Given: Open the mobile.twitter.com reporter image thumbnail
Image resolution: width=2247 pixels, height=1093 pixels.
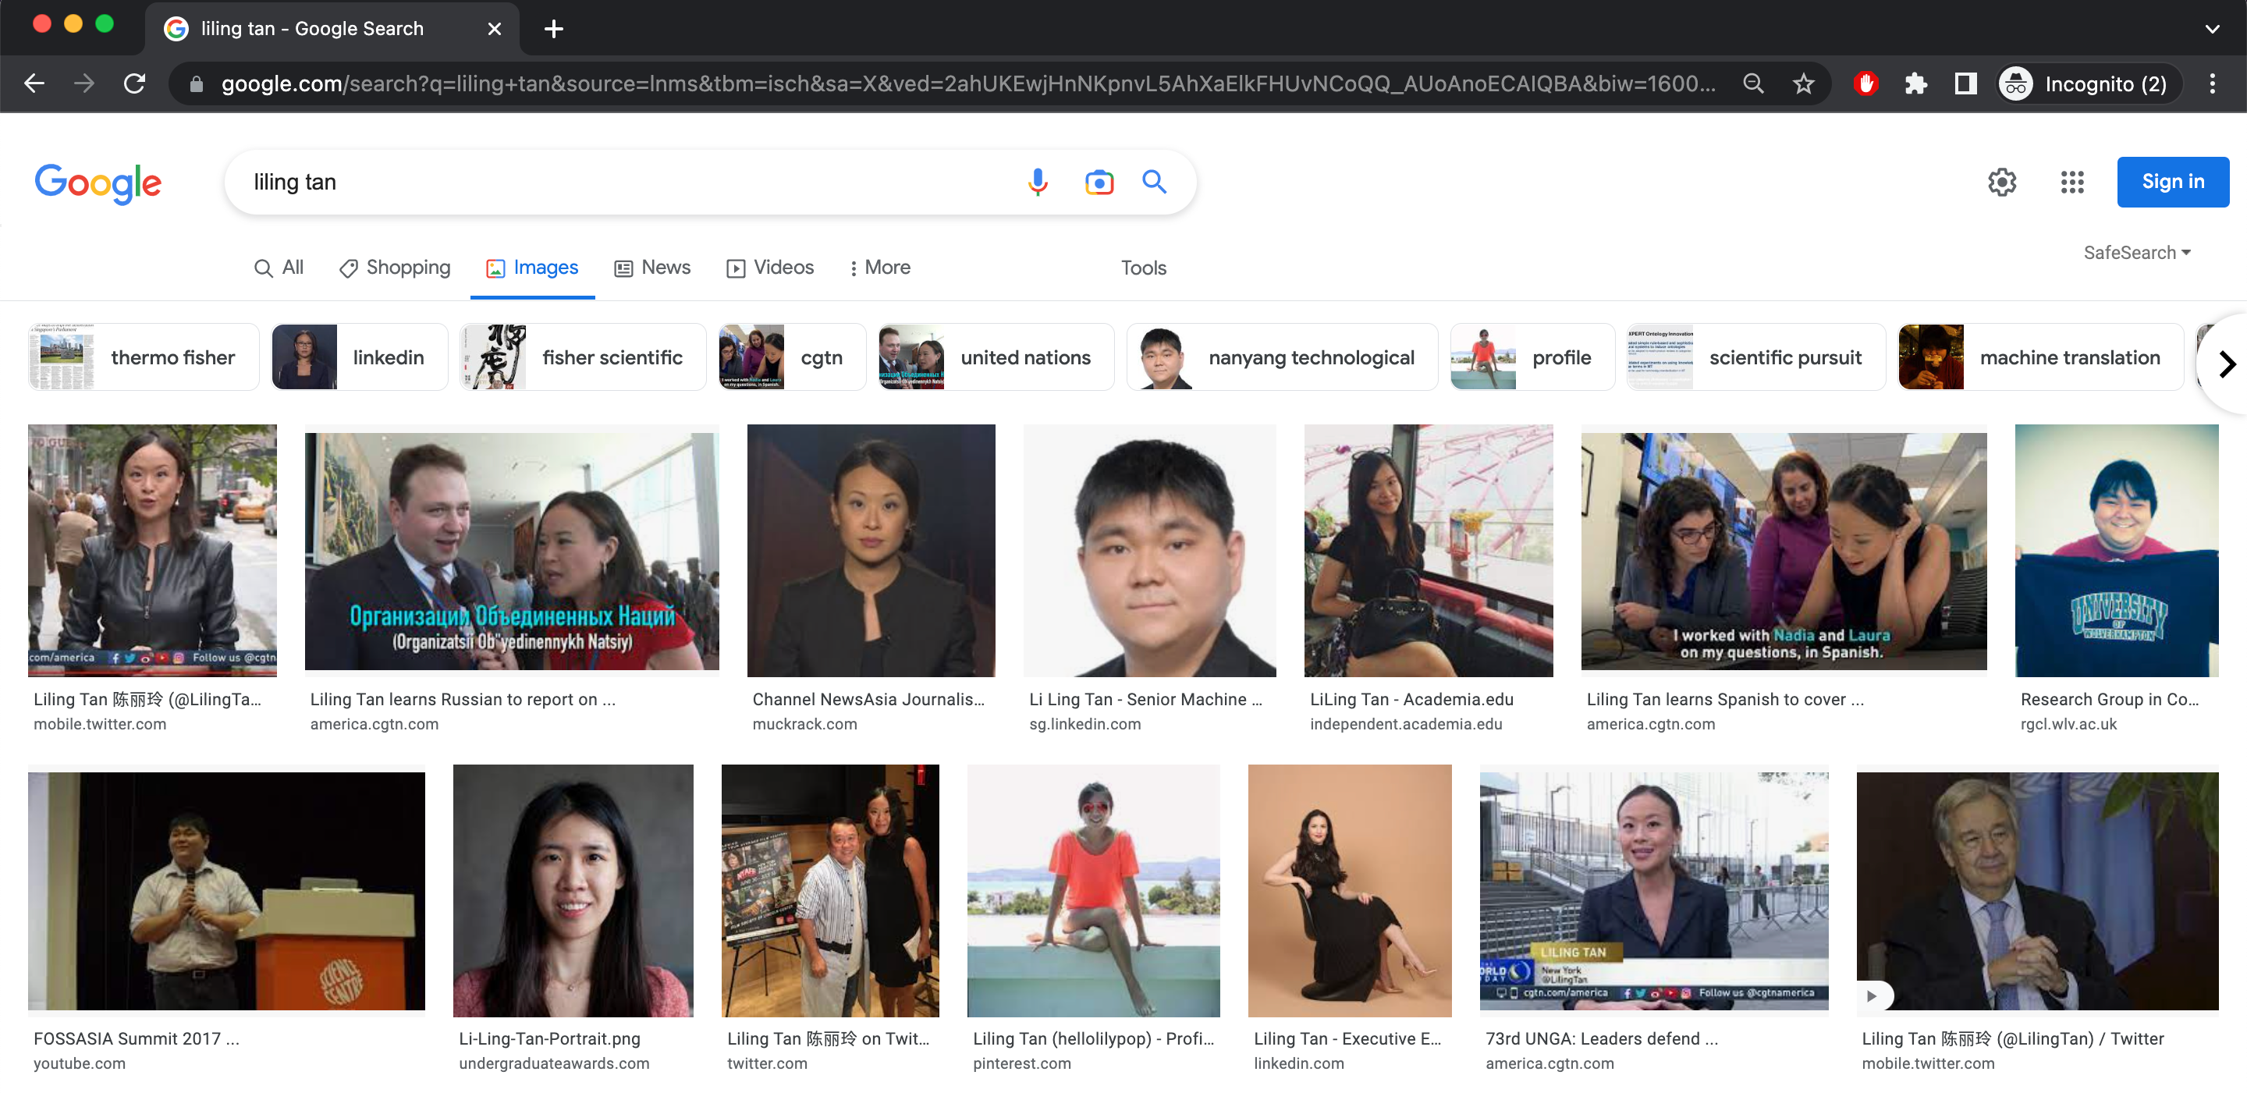Looking at the screenshot, I should pos(152,551).
